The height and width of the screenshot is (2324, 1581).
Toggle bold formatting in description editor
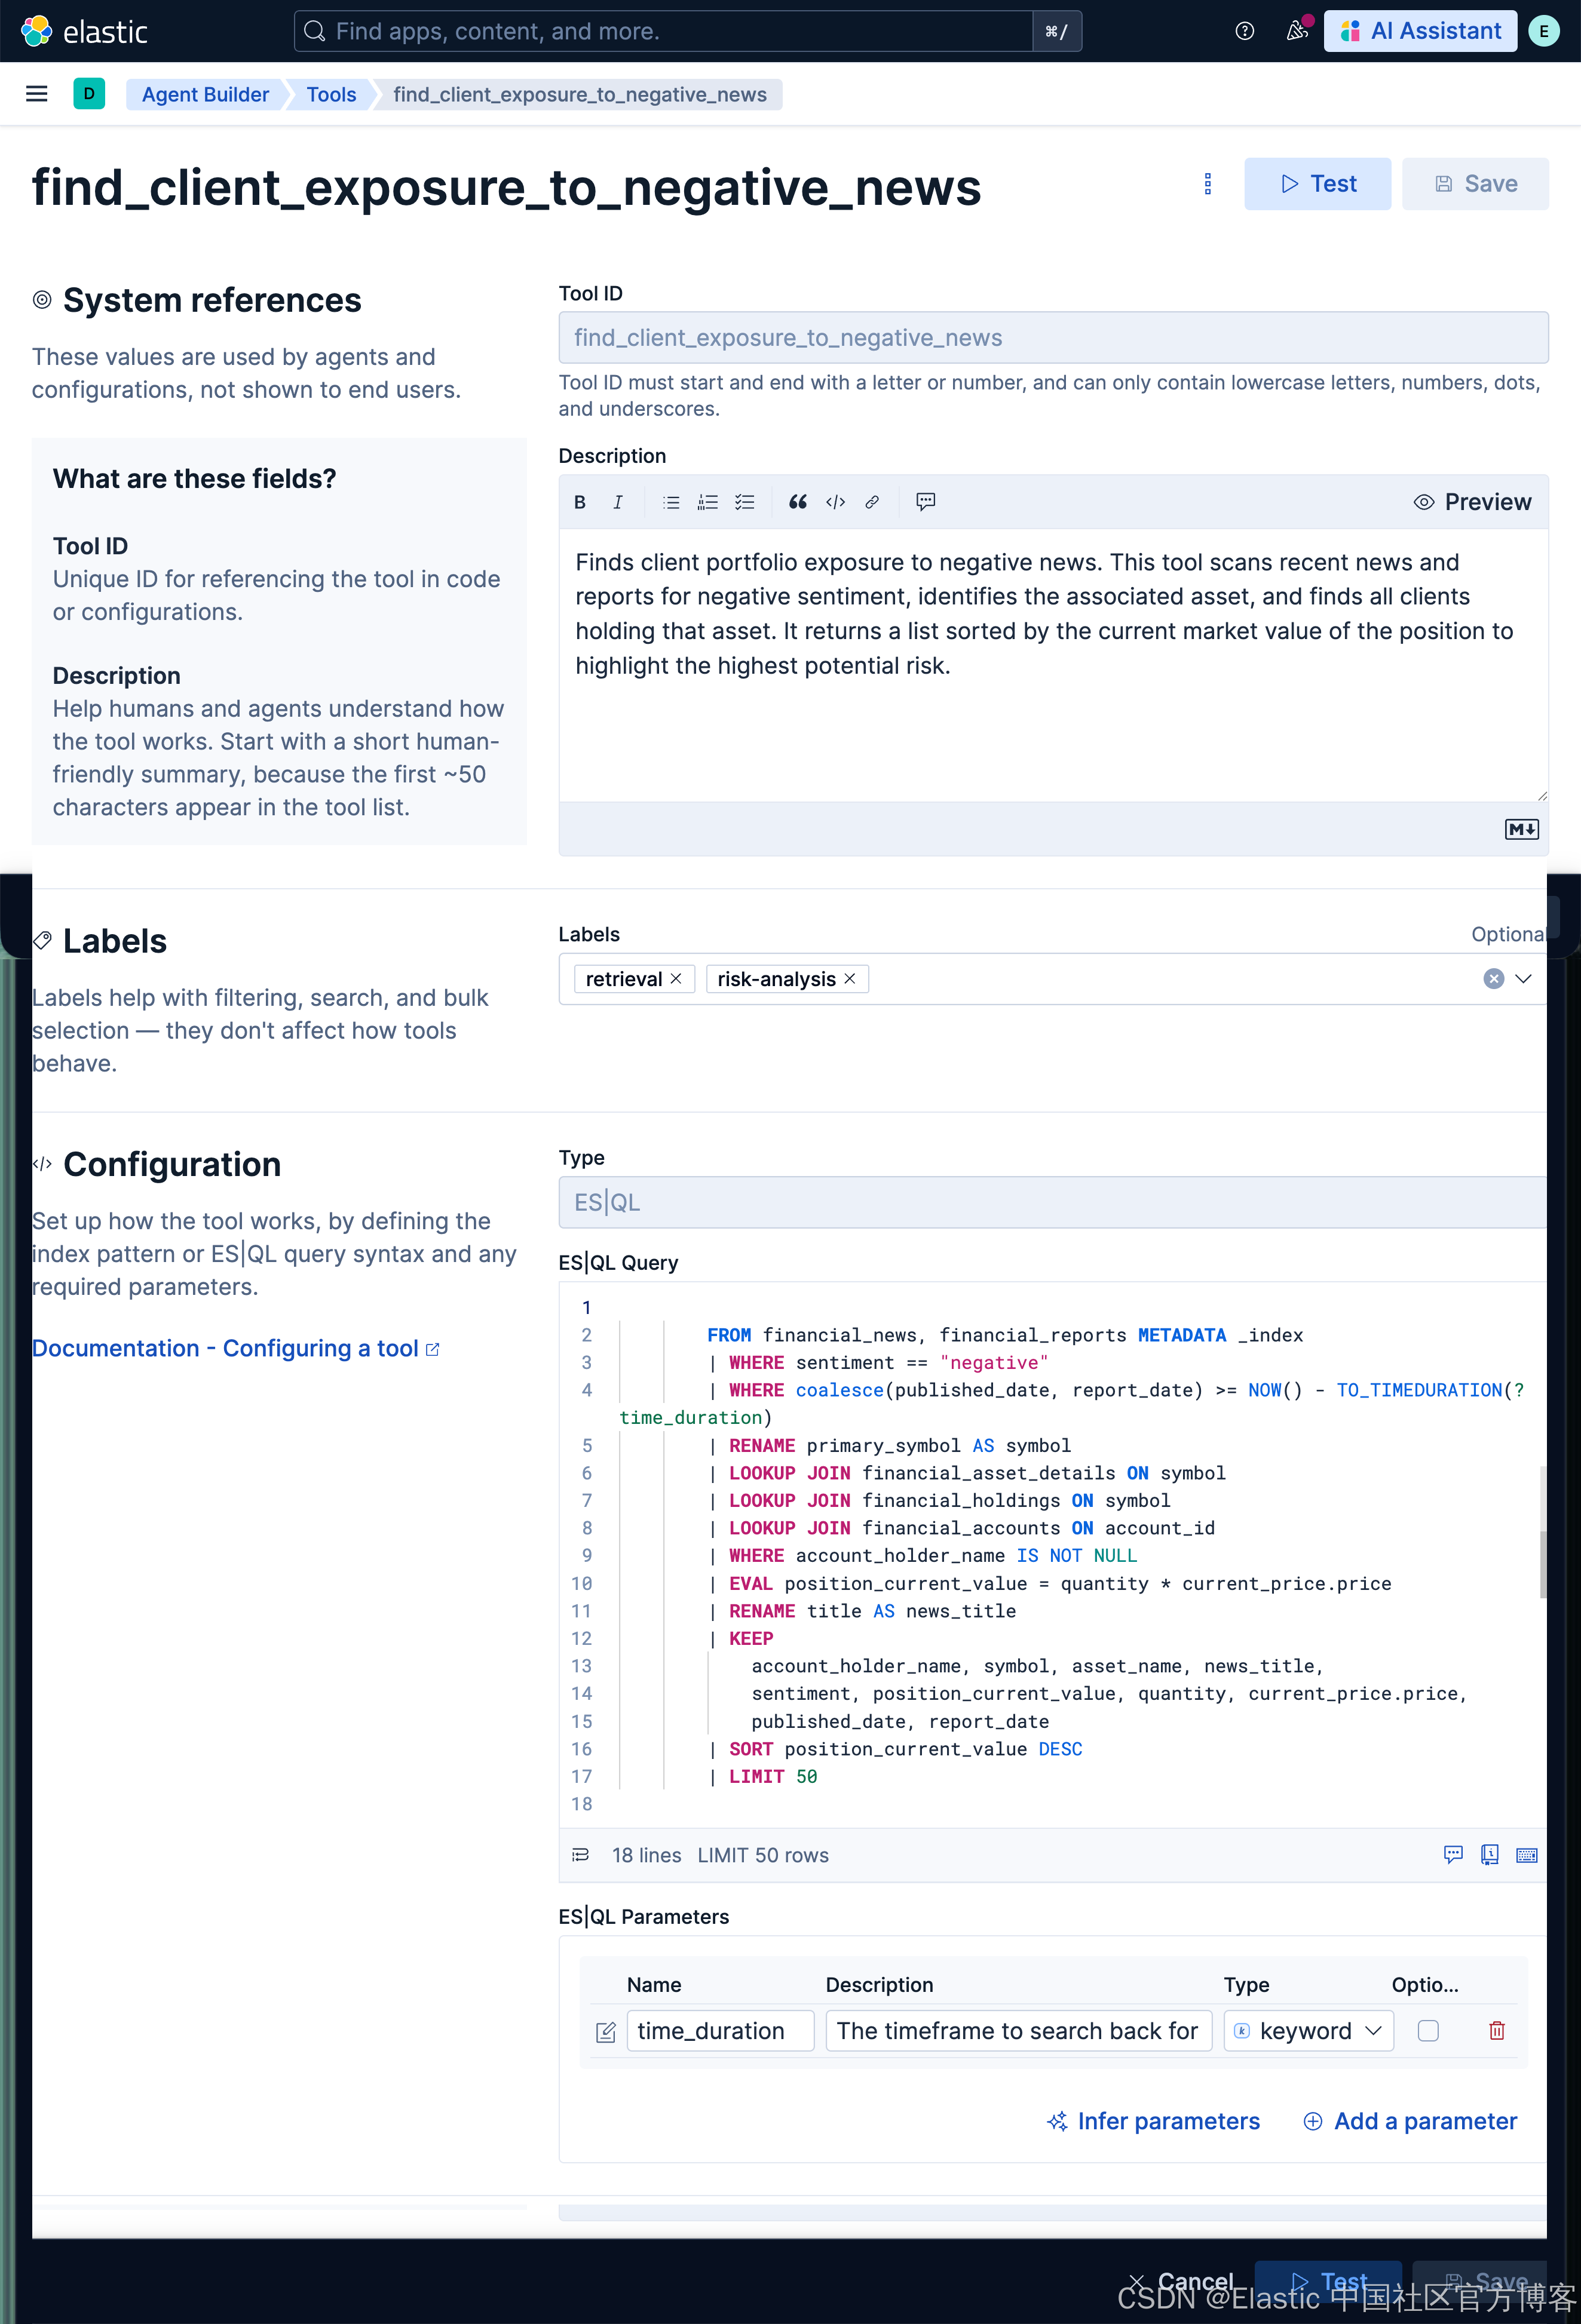pyautogui.click(x=580, y=502)
